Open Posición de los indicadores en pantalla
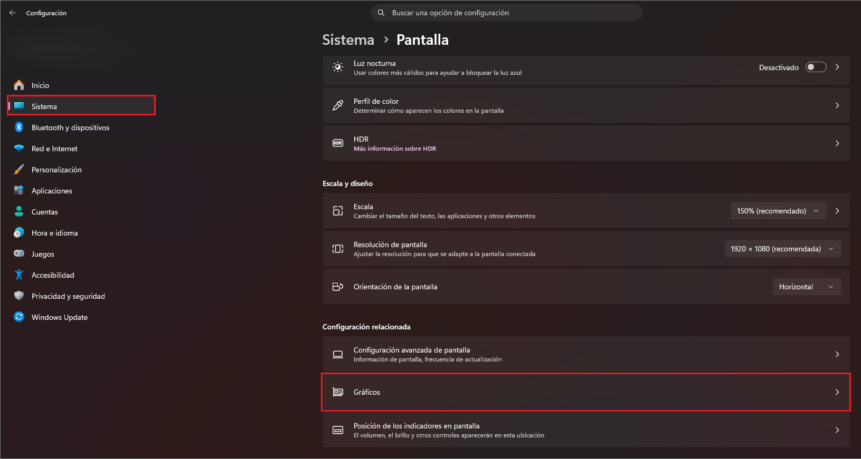The image size is (861, 459). tap(586, 430)
